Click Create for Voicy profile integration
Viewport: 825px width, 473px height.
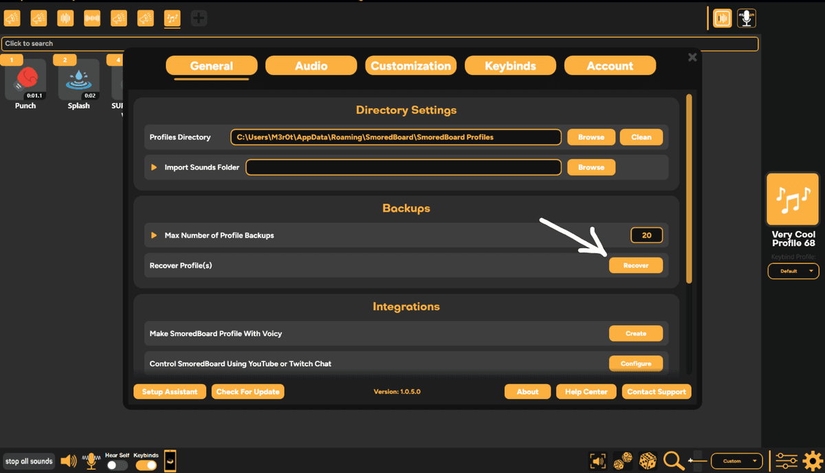(636, 333)
